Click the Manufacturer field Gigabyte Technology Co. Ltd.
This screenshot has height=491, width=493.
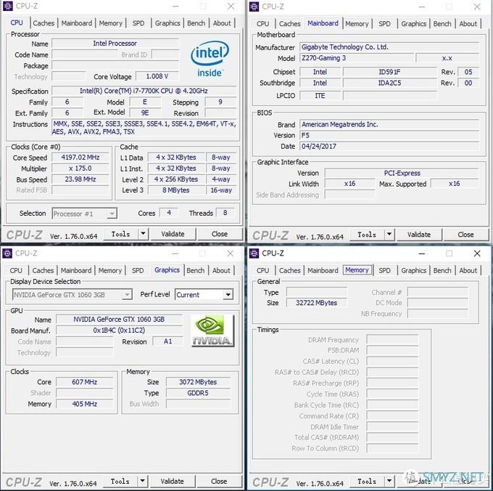(x=389, y=47)
